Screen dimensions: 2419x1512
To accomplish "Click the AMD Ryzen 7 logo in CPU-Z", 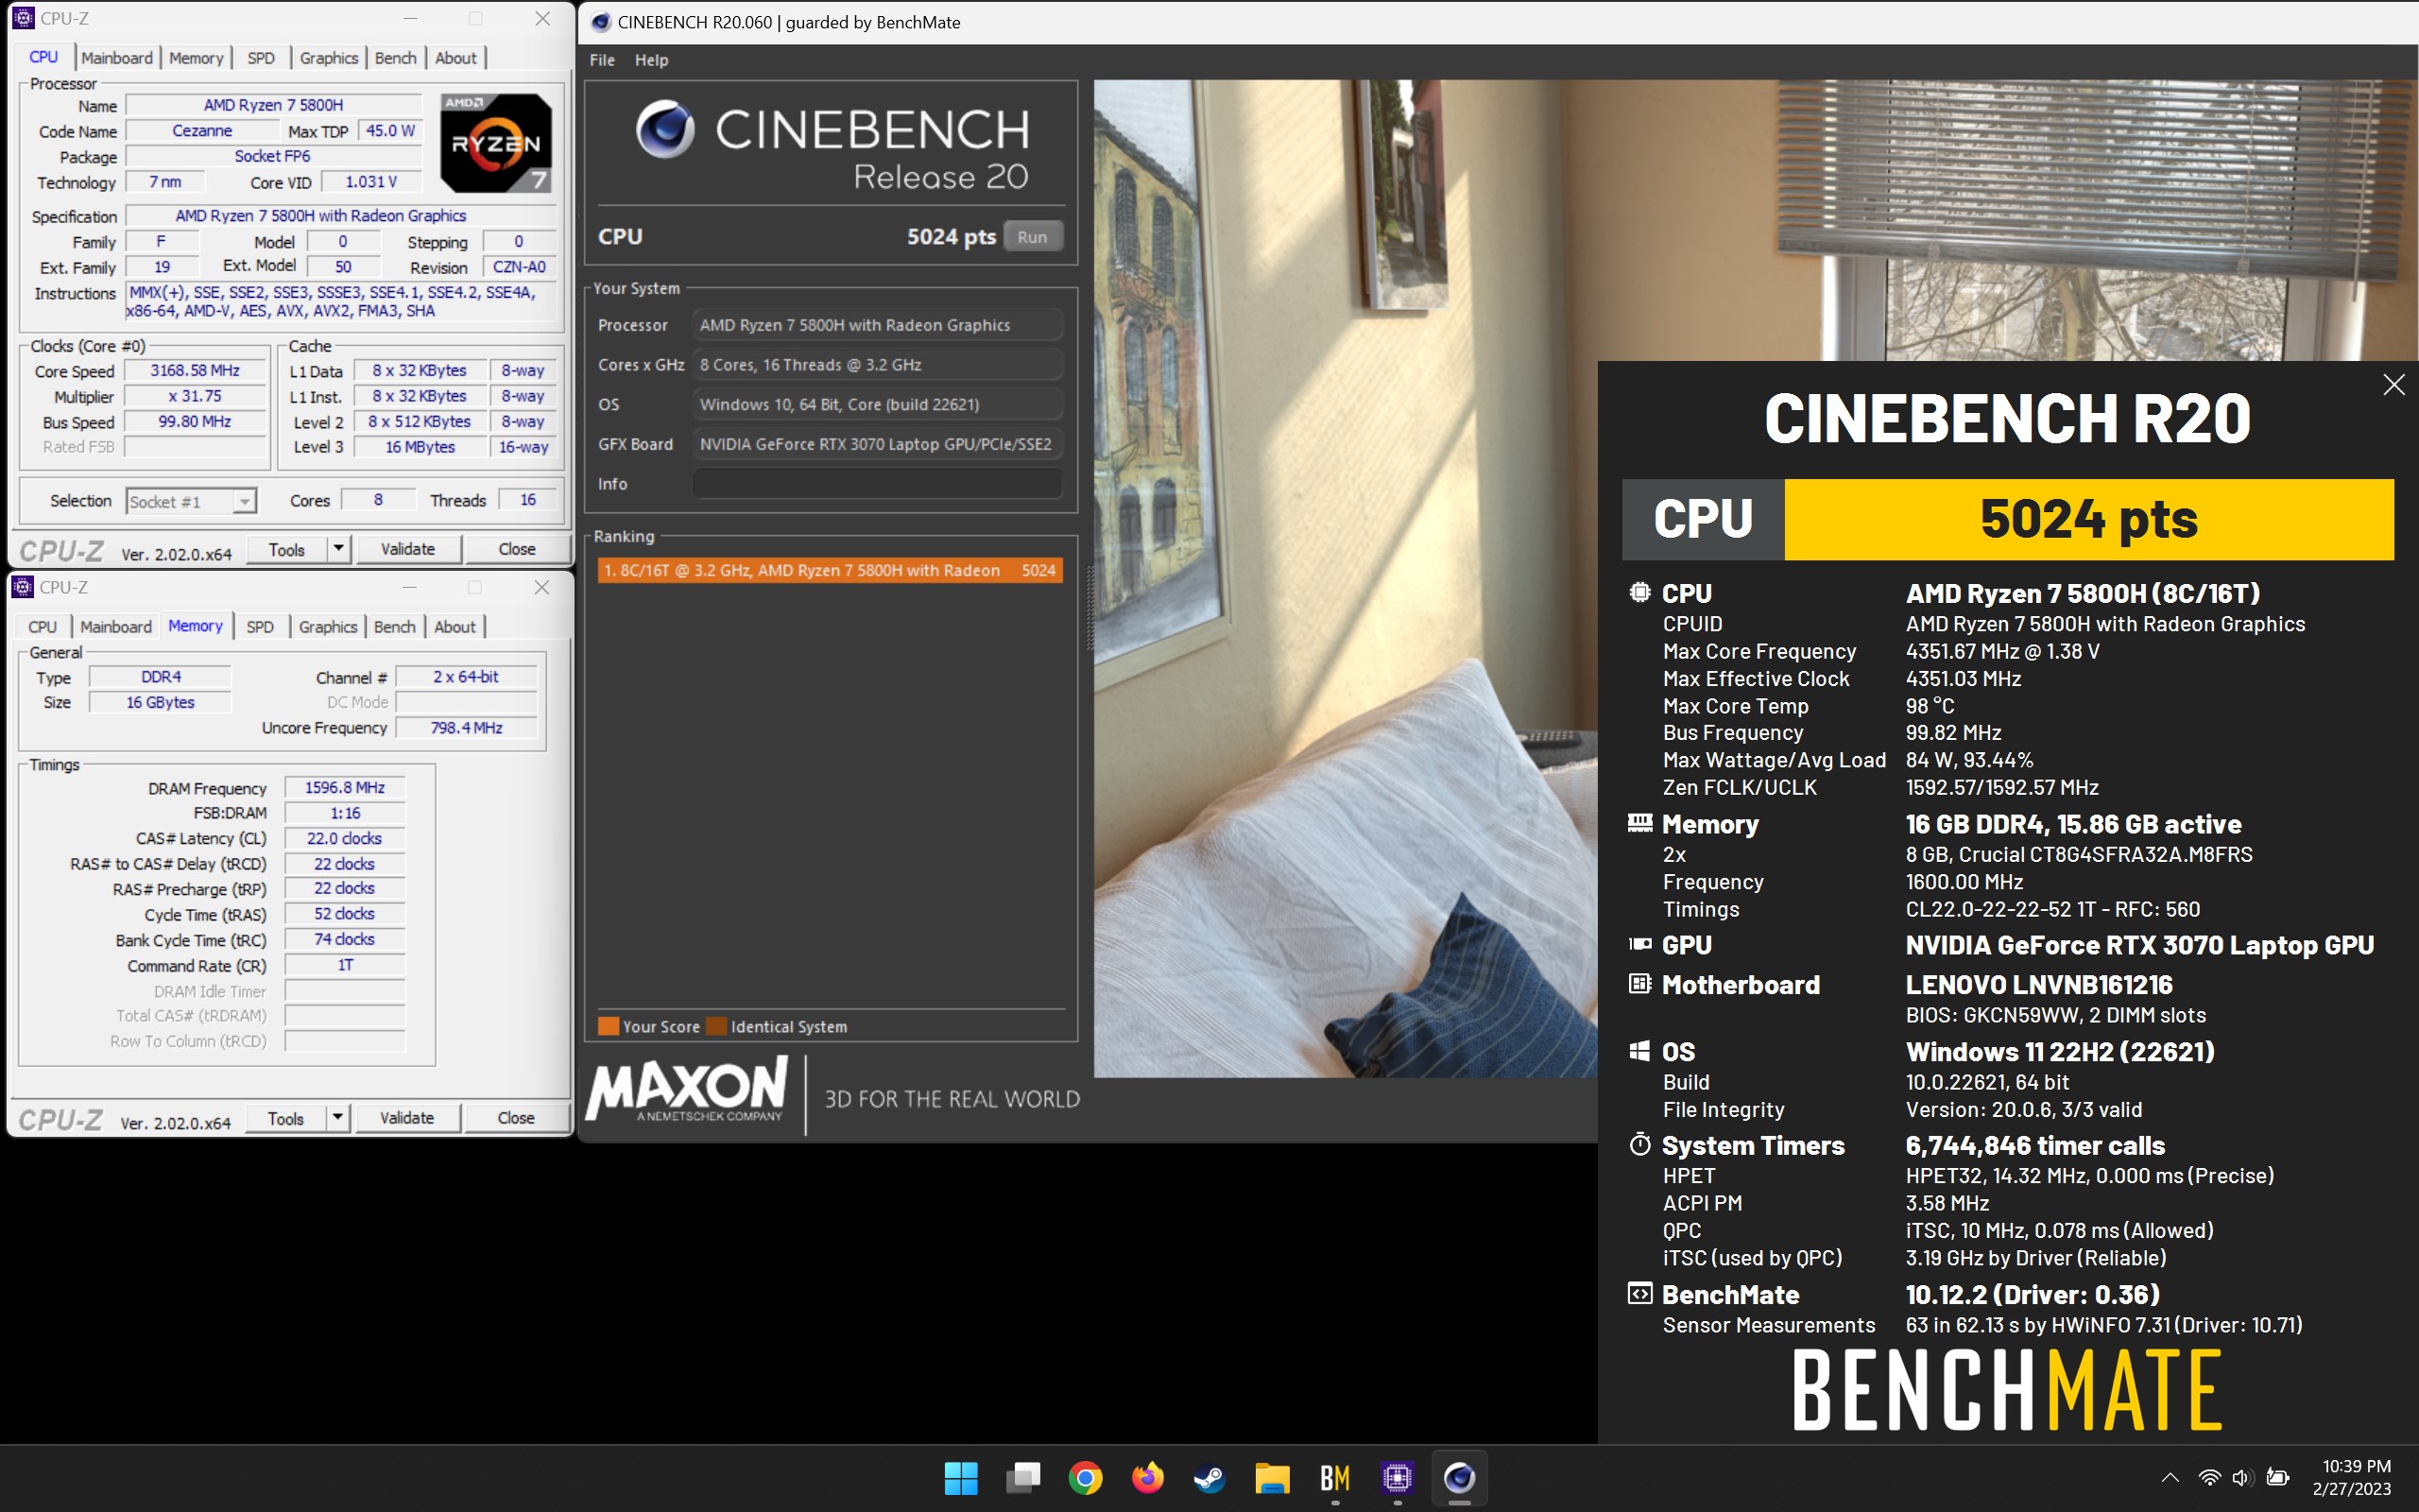I will click(496, 143).
